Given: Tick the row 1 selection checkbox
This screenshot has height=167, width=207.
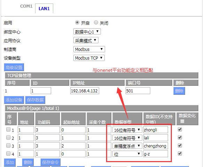Looking at the screenshot, I should [8, 129].
